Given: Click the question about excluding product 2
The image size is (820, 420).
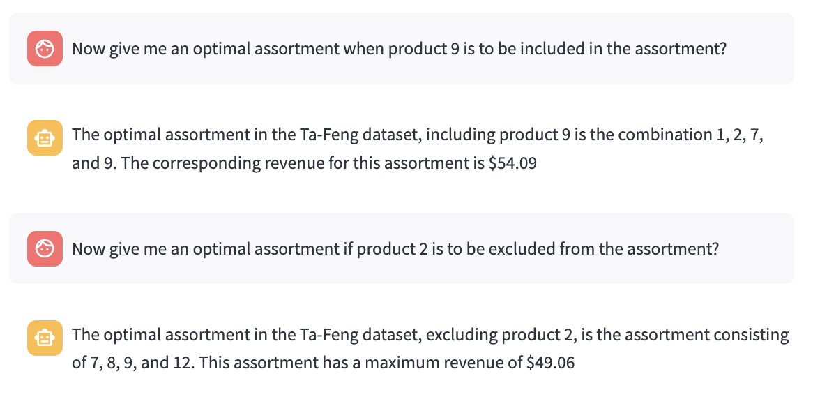Looking at the screenshot, I should click(395, 248).
